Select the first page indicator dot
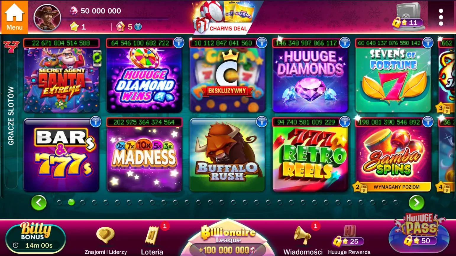Image resolution: width=456 pixels, height=256 pixels. coord(59,202)
